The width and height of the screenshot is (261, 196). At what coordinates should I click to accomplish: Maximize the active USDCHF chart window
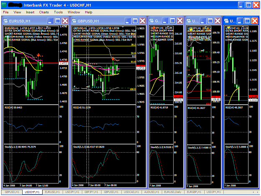pyautogui.click(x=247, y=21)
